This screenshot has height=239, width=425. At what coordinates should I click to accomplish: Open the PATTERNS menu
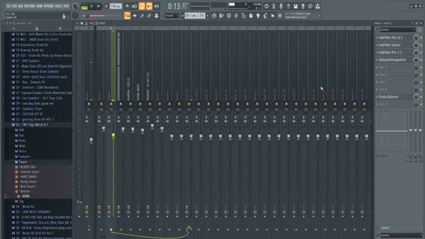point(29,6)
